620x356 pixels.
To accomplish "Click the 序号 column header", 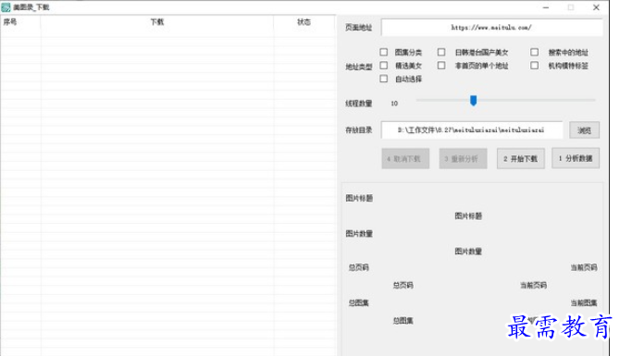I will click(20, 22).
